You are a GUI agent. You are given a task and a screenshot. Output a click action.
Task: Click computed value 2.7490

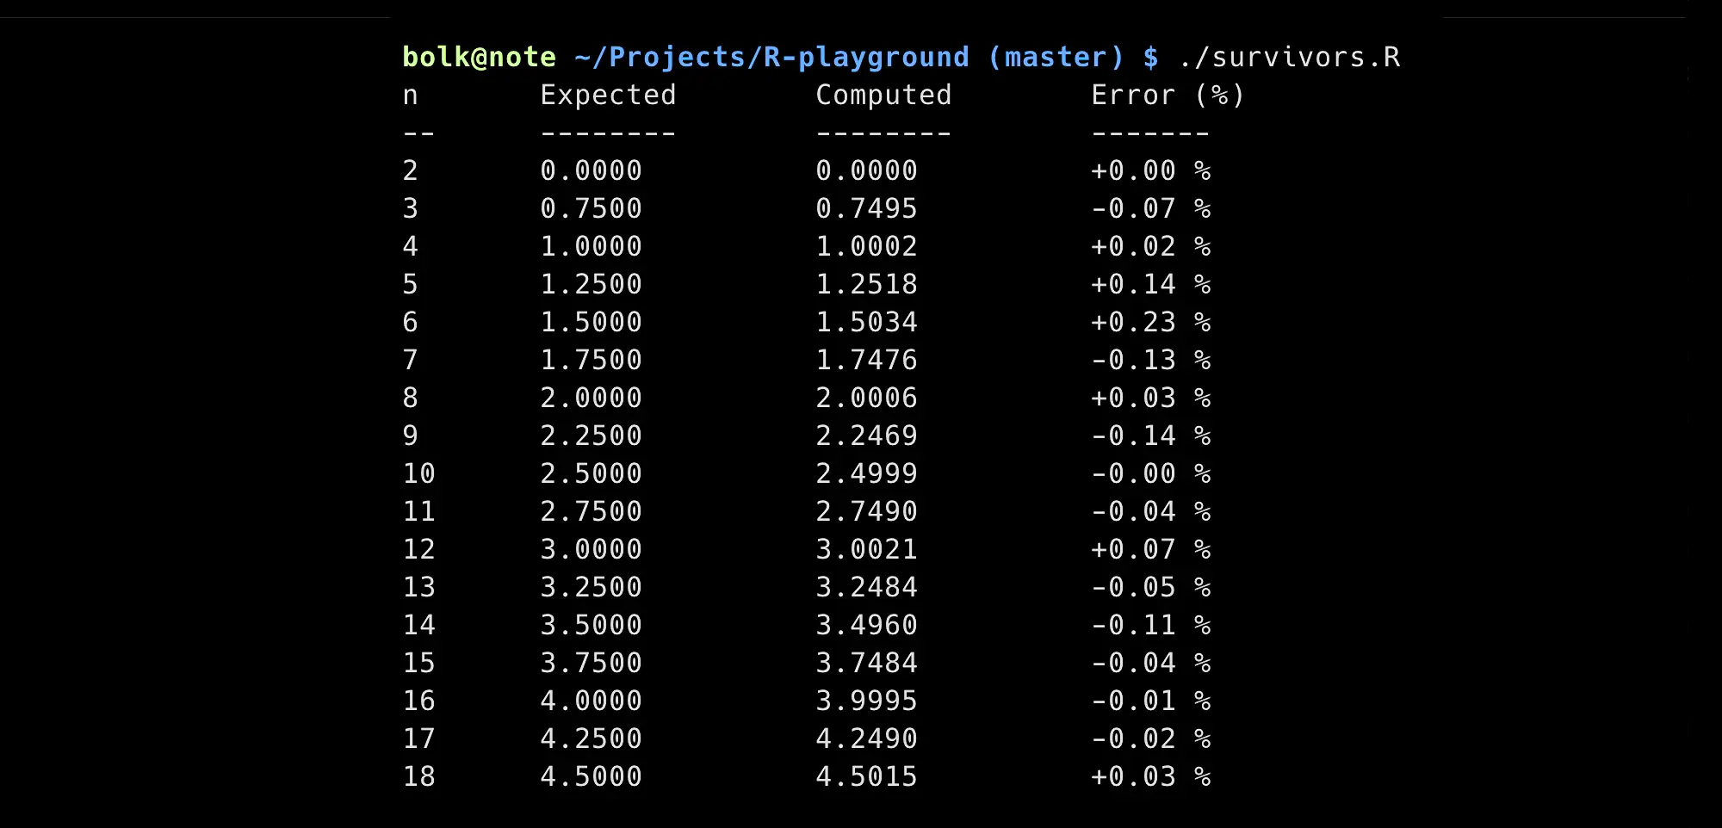pyautogui.click(x=866, y=511)
